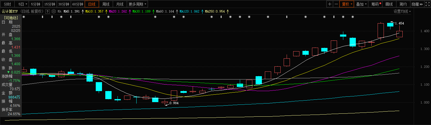
Task: Zoom out chart with minus icon
Action: 336,4
